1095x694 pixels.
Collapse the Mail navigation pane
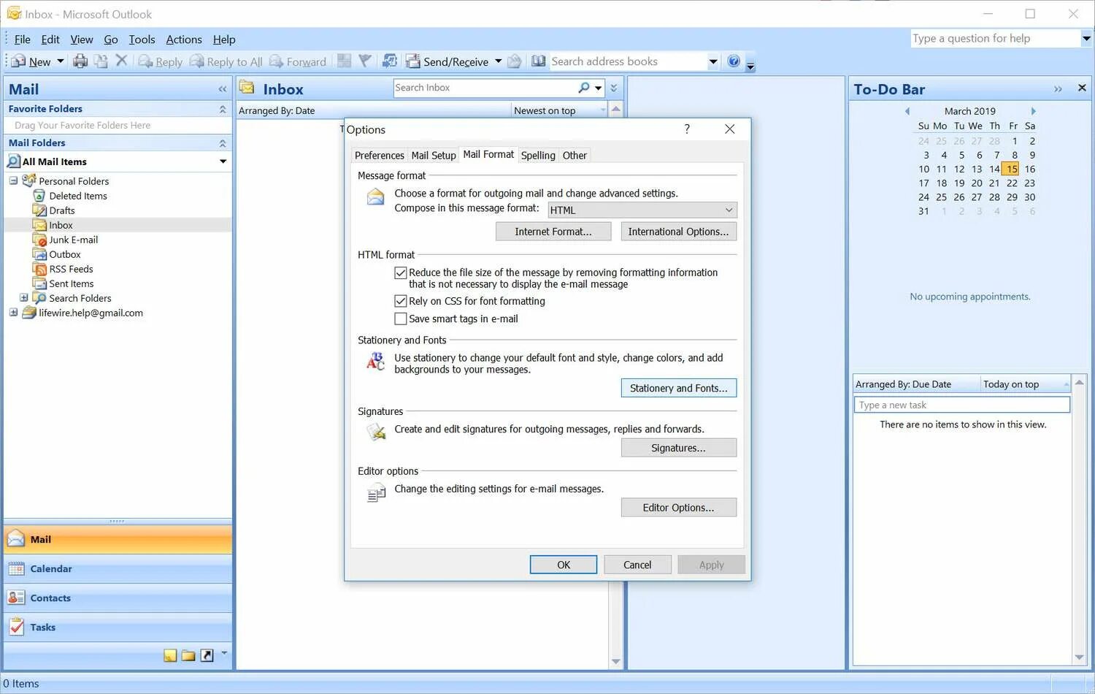coord(223,89)
